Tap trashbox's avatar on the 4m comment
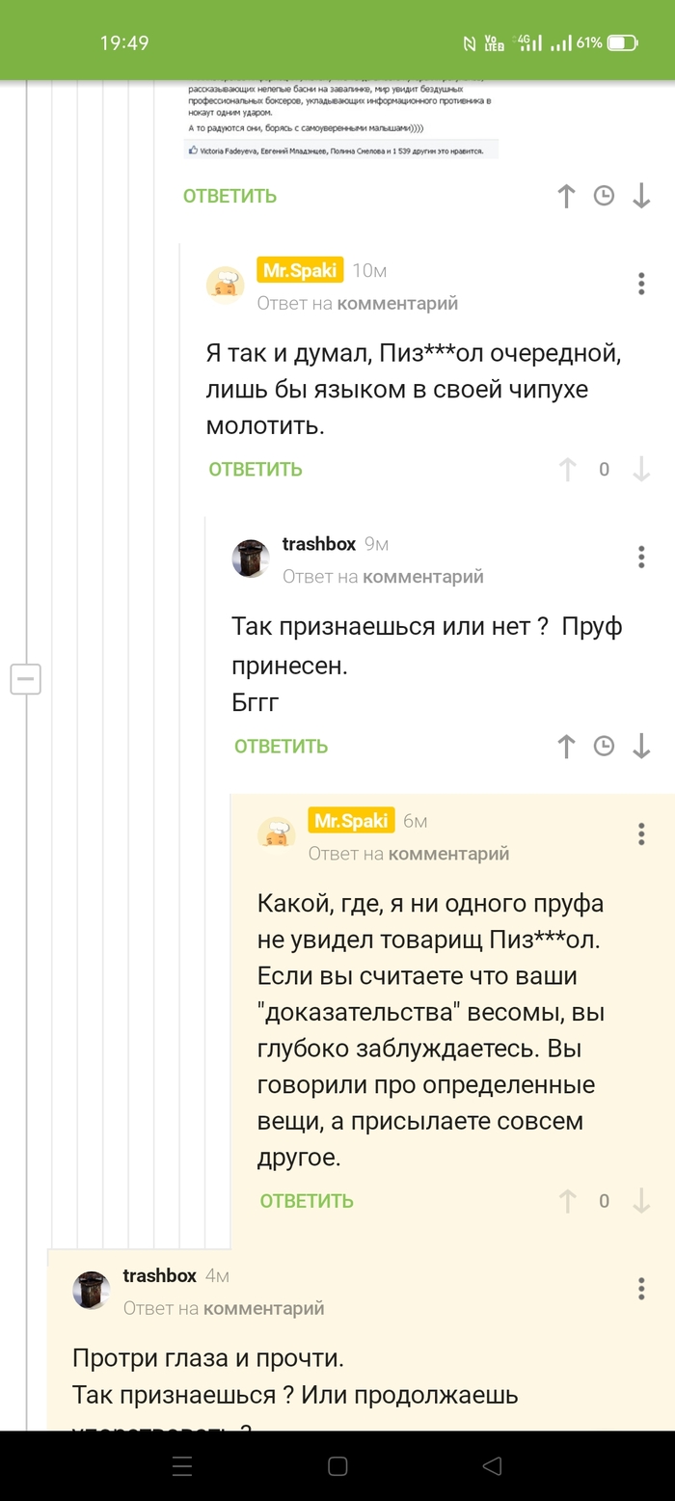The image size is (675, 1501). pyautogui.click(x=92, y=1290)
